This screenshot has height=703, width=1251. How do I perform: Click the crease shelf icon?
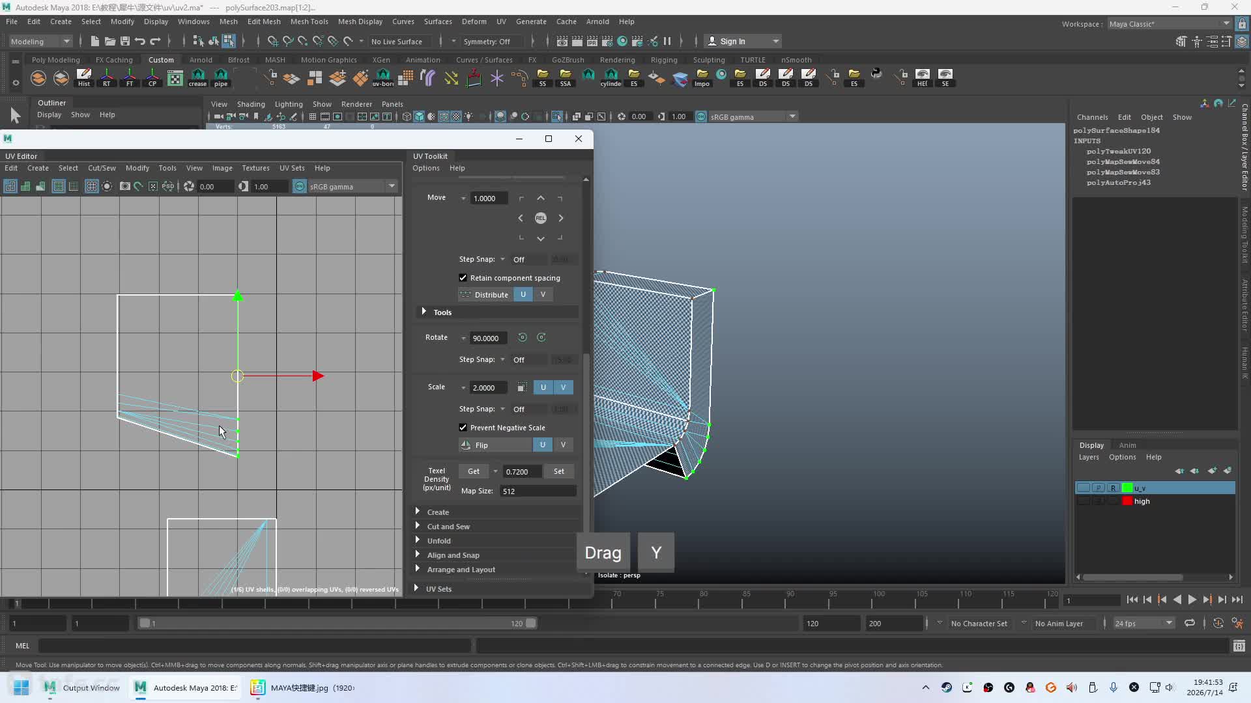[197, 77]
